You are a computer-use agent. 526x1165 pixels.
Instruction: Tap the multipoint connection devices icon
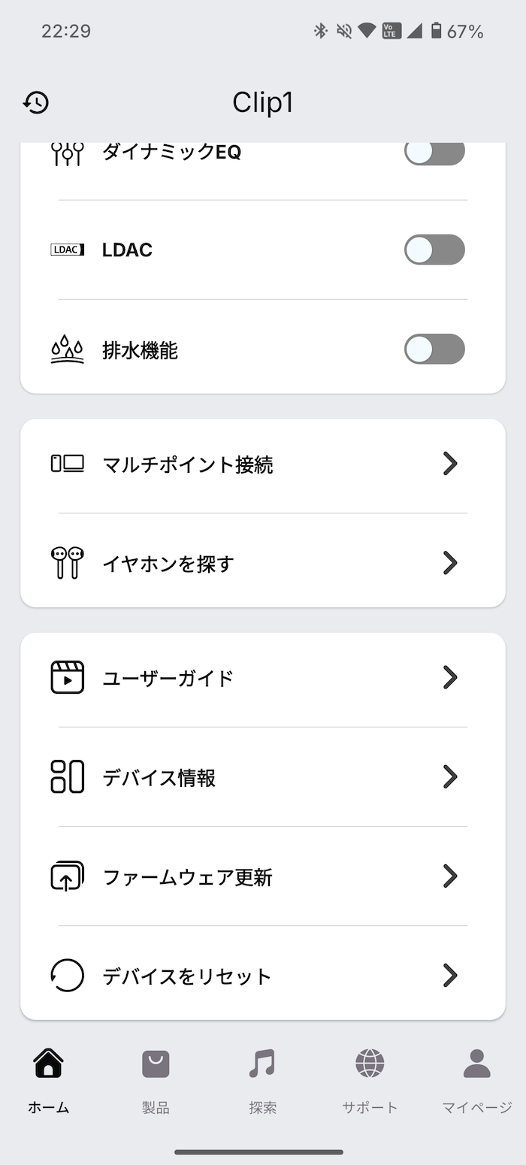click(x=67, y=464)
